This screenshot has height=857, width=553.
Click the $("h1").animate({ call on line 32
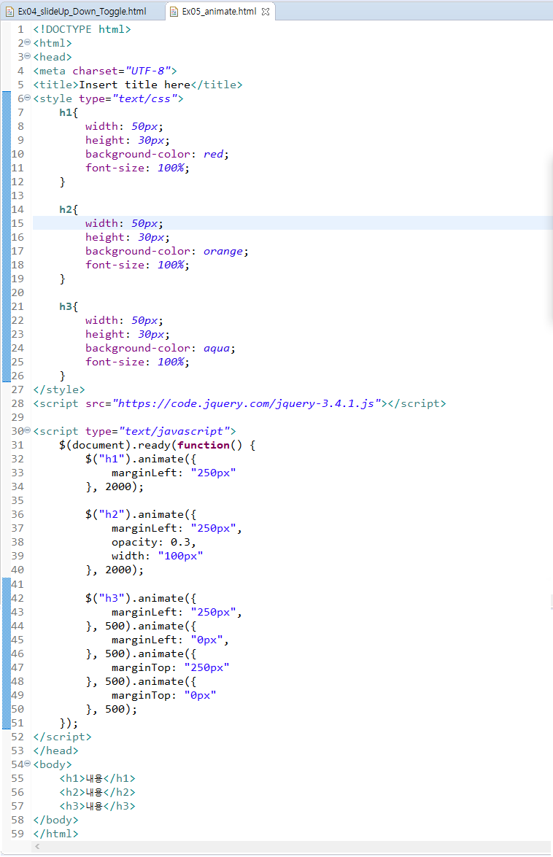[140, 459]
